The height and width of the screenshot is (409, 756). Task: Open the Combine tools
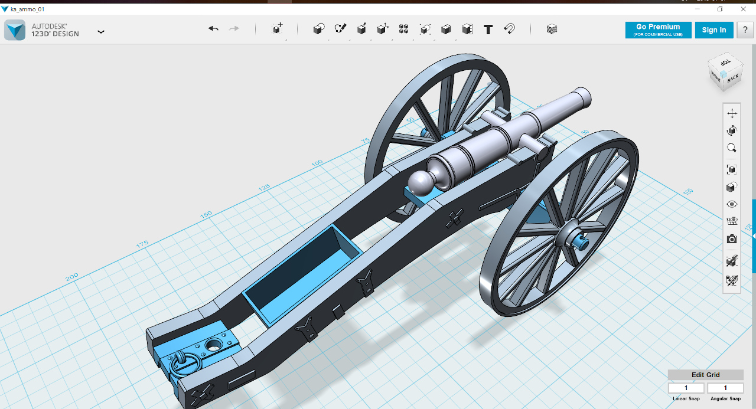pos(447,29)
